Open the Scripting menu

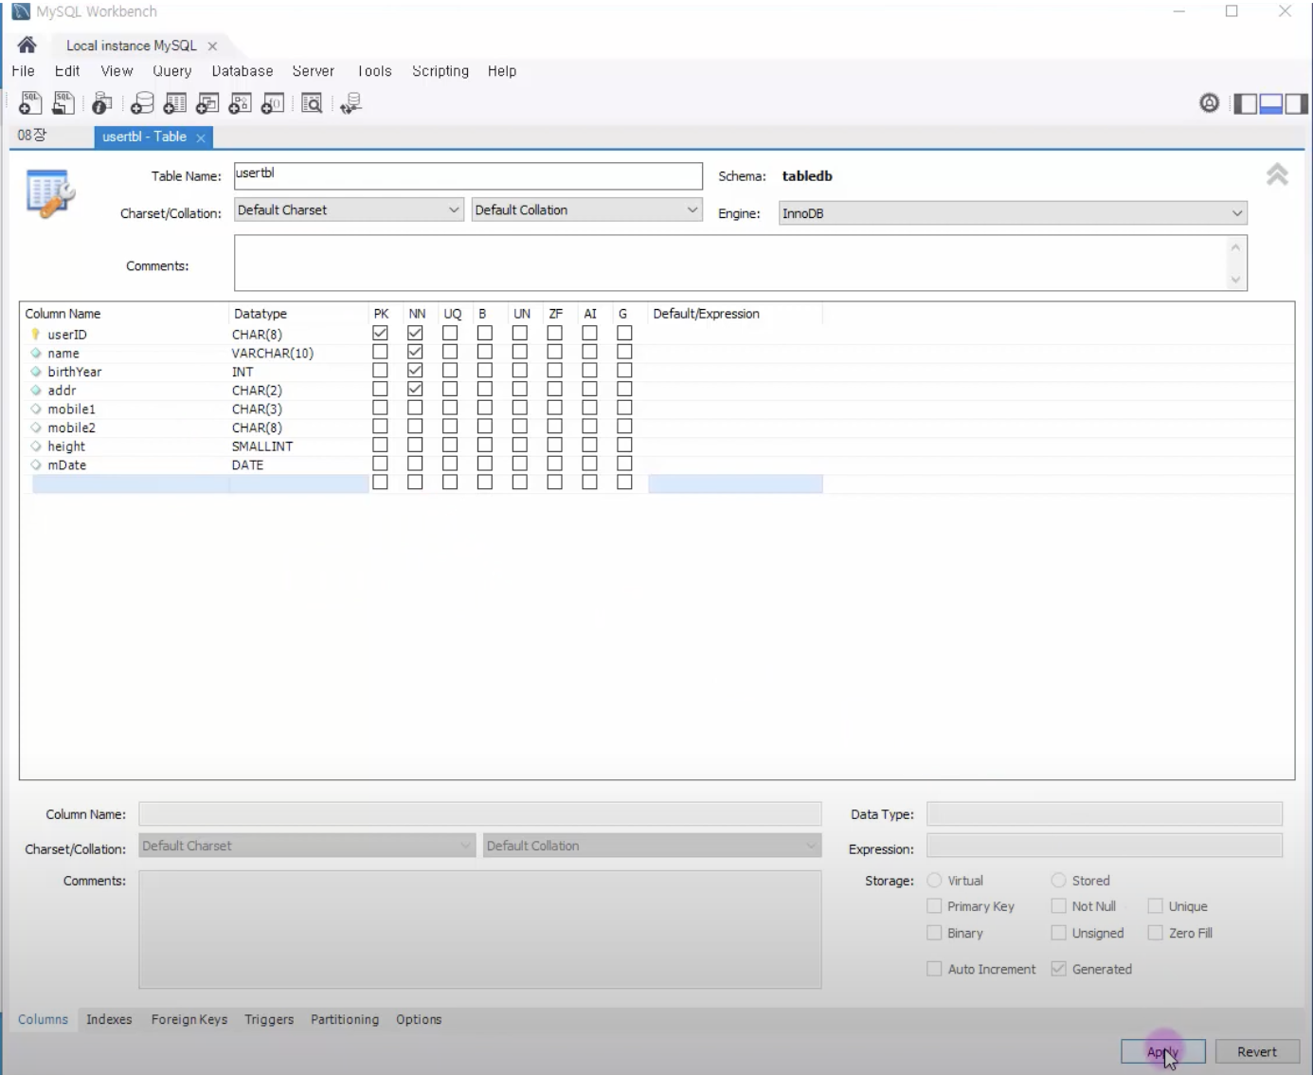pos(441,71)
